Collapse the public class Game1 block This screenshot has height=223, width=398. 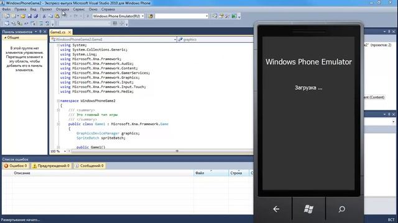[x=58, y=124]
